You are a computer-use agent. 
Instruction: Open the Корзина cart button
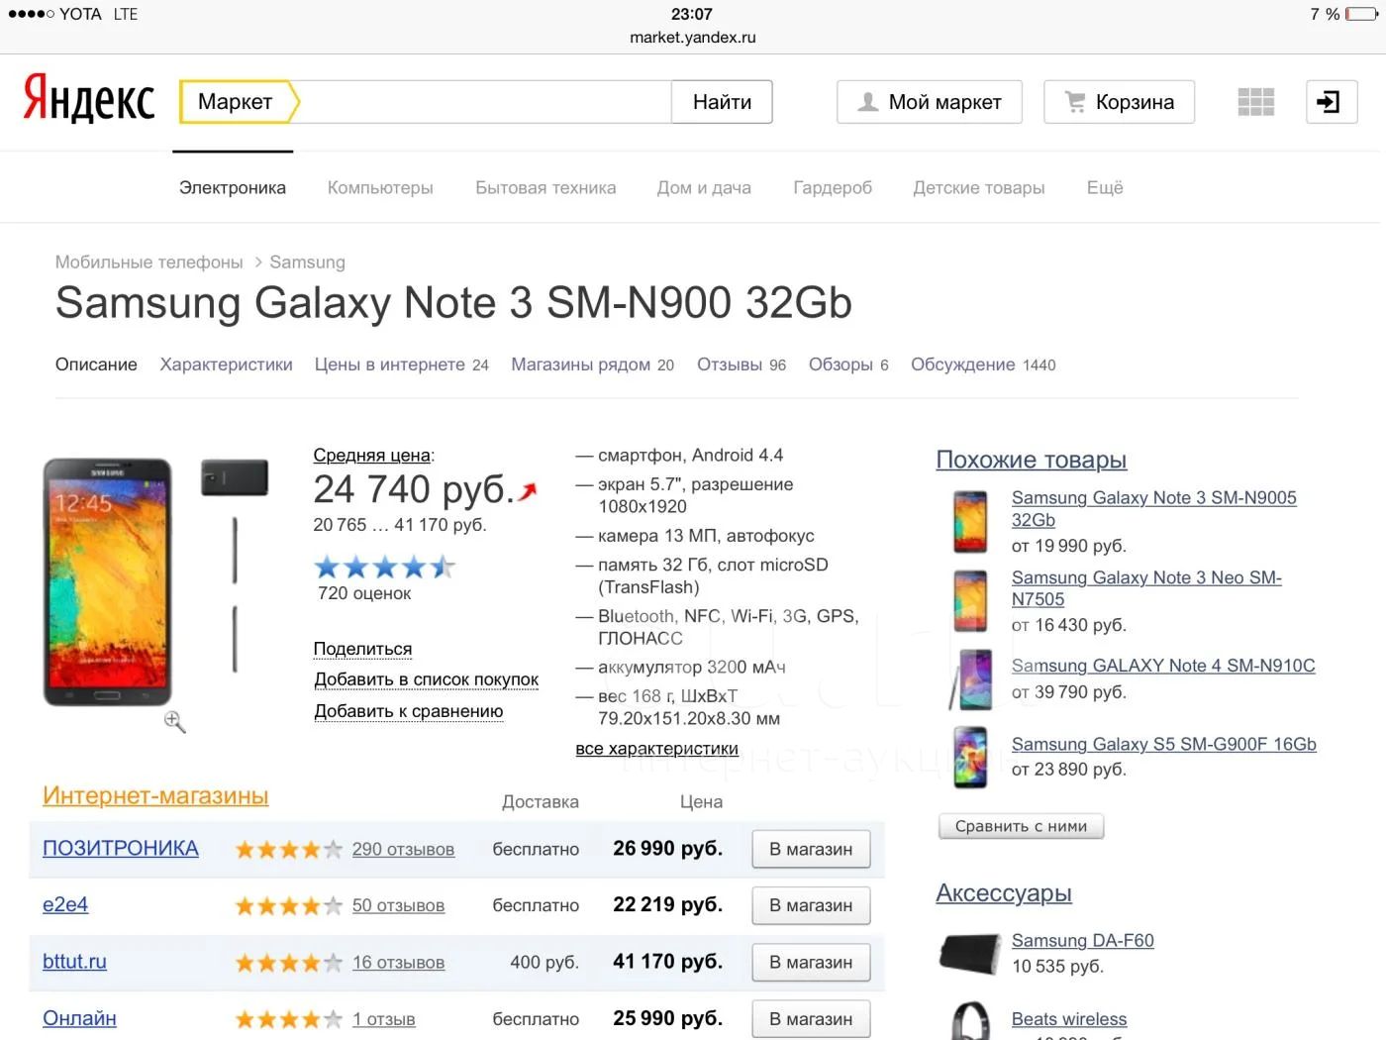coord(1119,102)
